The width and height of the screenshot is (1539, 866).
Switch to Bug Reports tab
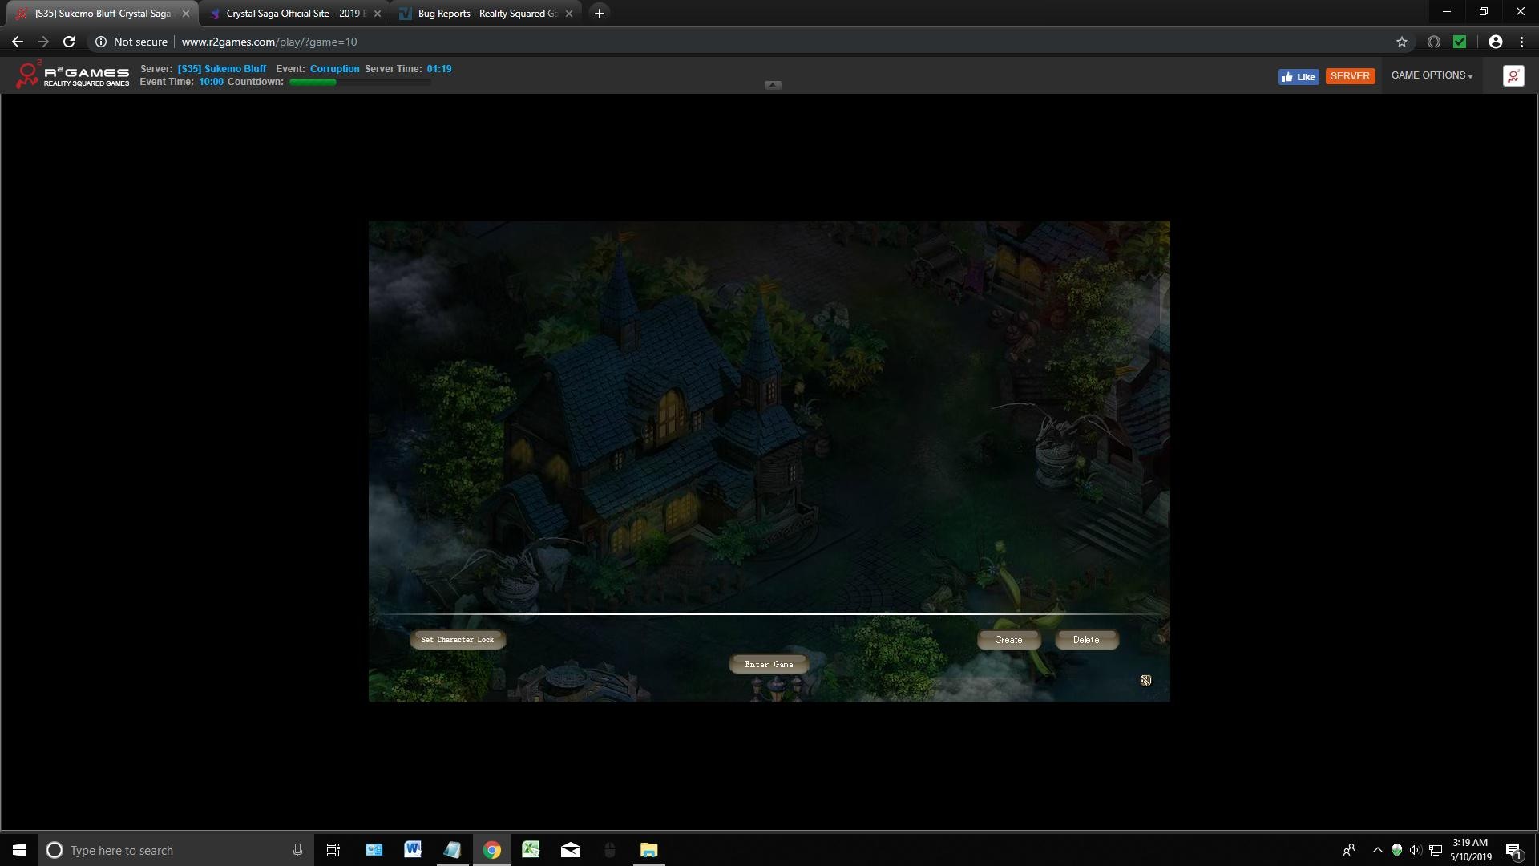487,14
